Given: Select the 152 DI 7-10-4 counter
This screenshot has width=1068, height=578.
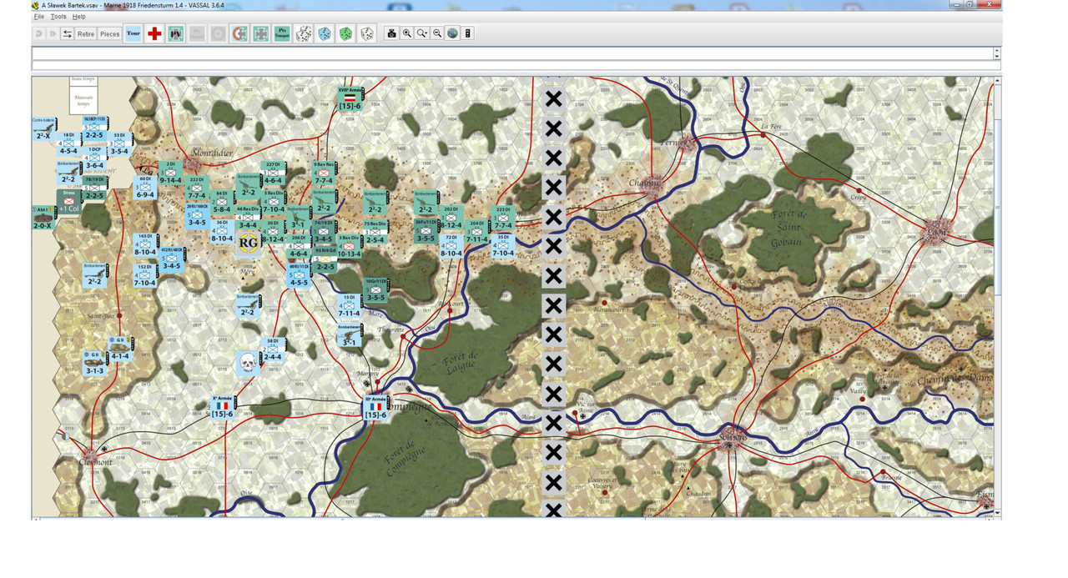Looking at the screenshot, I should point(144,276).
